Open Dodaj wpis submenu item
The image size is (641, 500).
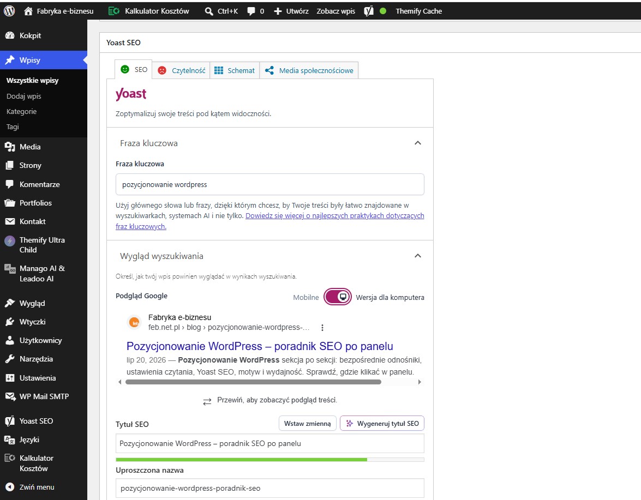coord(23,97)
